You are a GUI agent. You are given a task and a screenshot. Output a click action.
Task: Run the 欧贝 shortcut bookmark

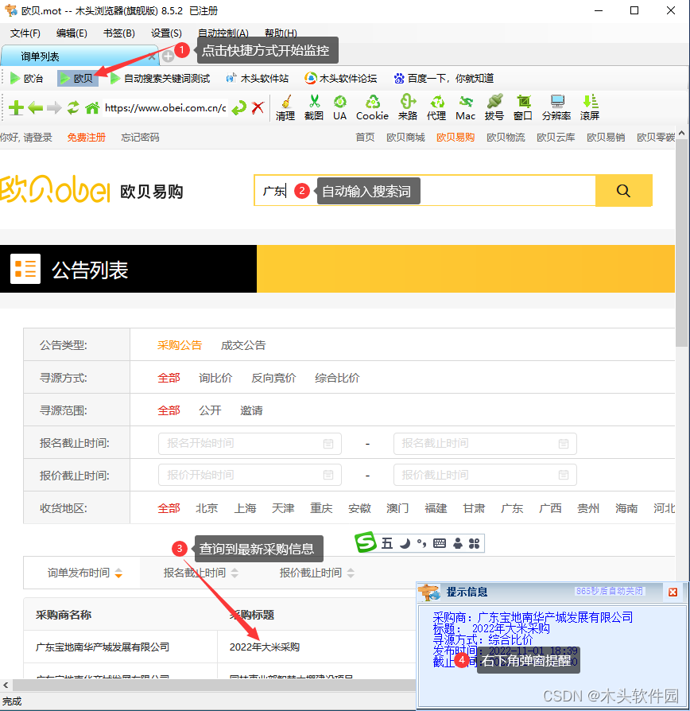[x=77, y=79]
